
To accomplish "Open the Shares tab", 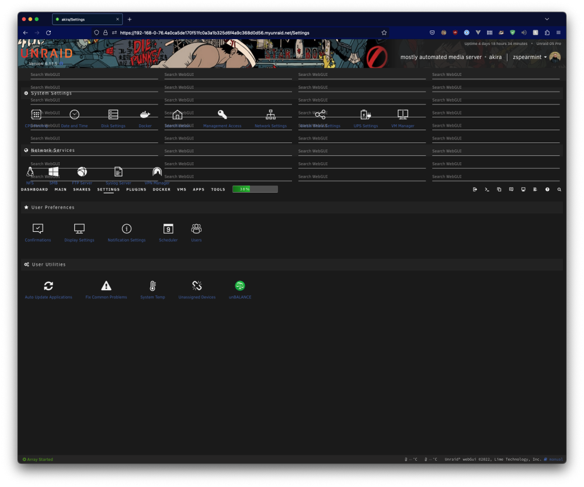I will 82,190.
